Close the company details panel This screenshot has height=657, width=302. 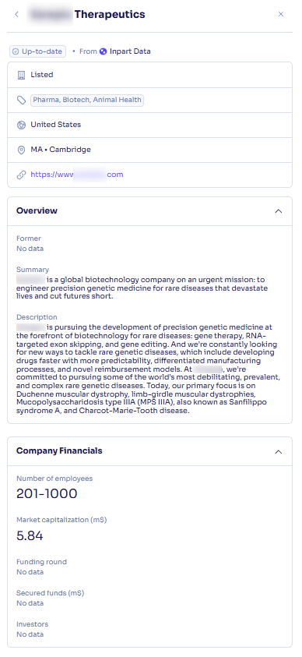pos(281,14)
